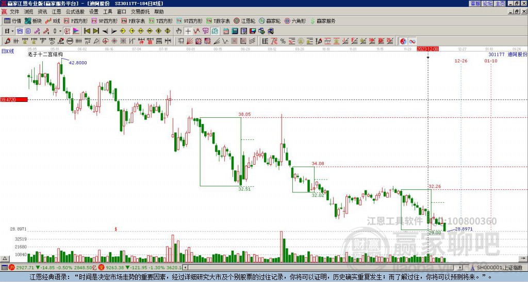Image resolution: width=528 pixels, height=282 pixels.
Task: Open the 六角形 hexagon tool
Action: click(295, 21)
